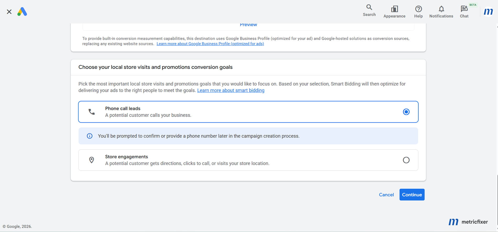Click the Store engagements title text
498x232 pixels.
[127, 157]
